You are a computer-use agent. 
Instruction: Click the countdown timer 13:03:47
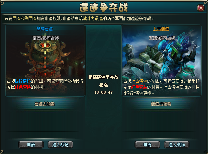(103, 92)
